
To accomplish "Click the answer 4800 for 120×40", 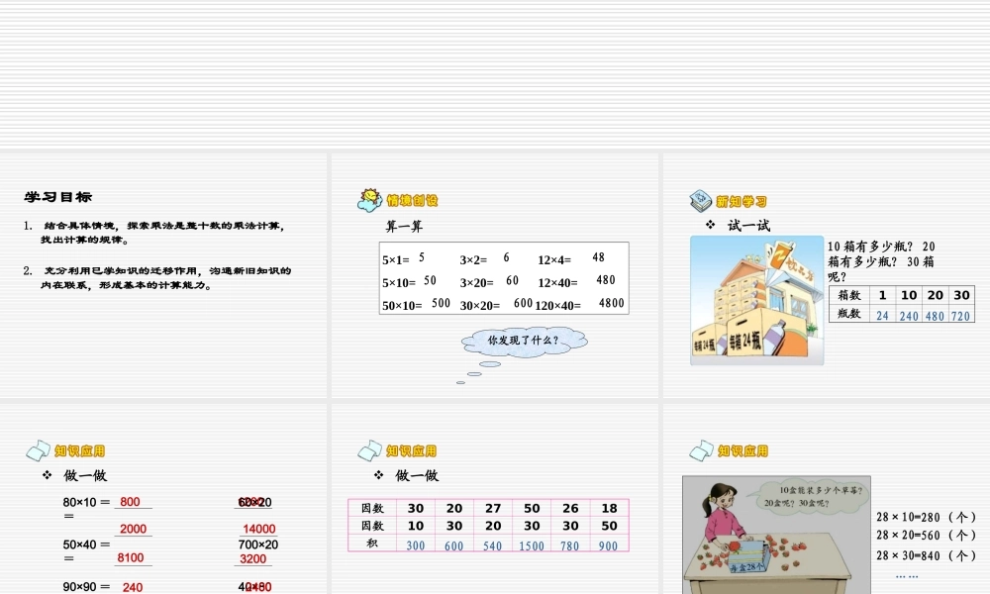I will (611, 303).
